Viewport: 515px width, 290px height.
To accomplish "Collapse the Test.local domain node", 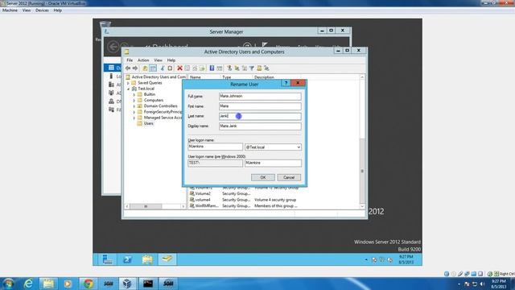I will 128,89.
